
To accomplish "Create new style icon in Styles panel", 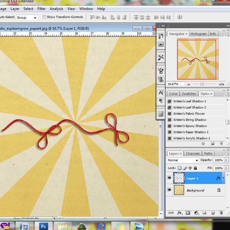I will point(212,143).
